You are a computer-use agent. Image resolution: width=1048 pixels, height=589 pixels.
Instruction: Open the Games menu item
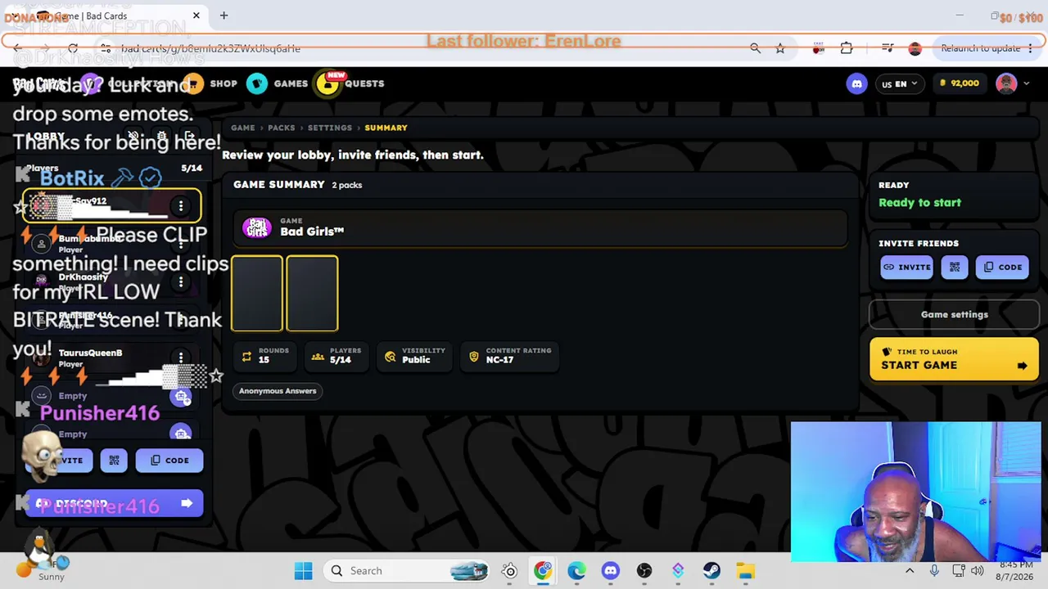(x=278, y=83)
